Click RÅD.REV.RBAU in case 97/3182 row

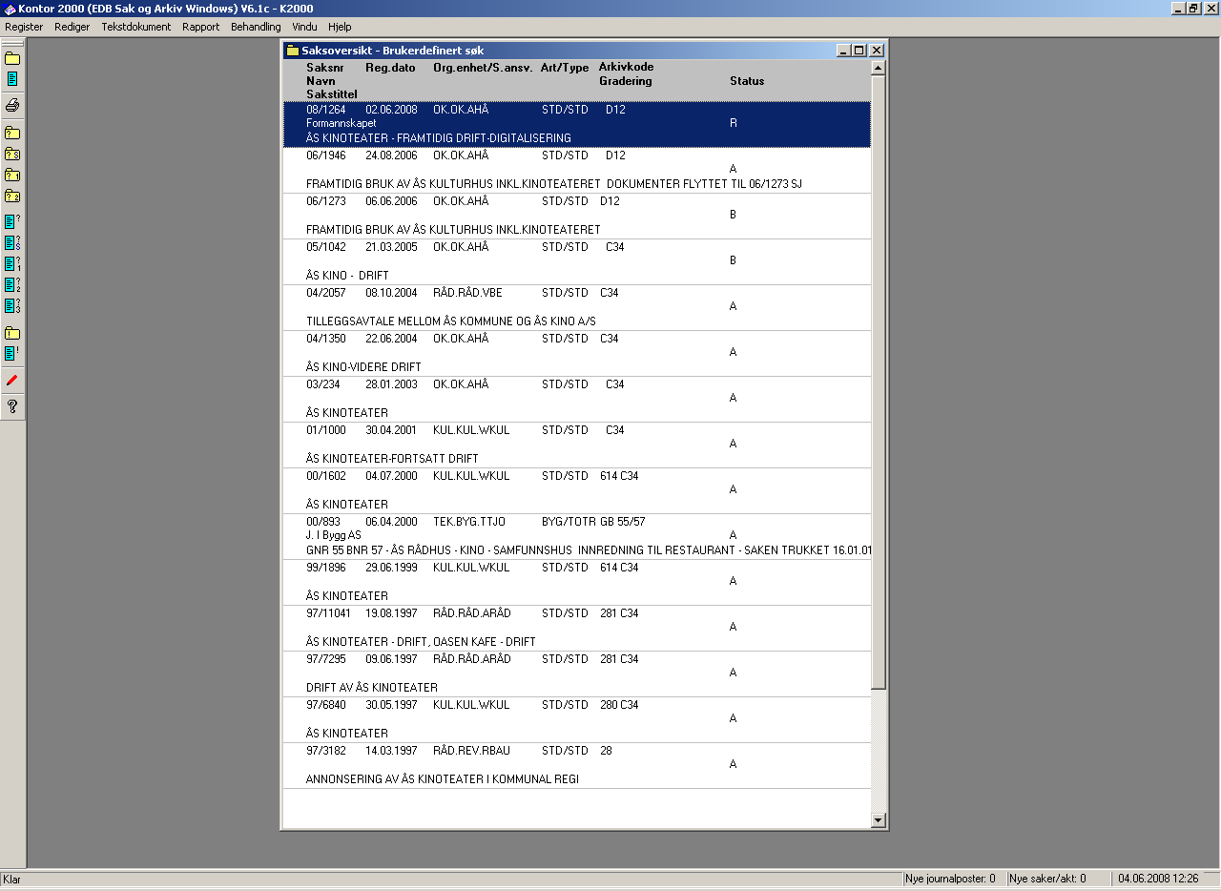coord(471,751)
